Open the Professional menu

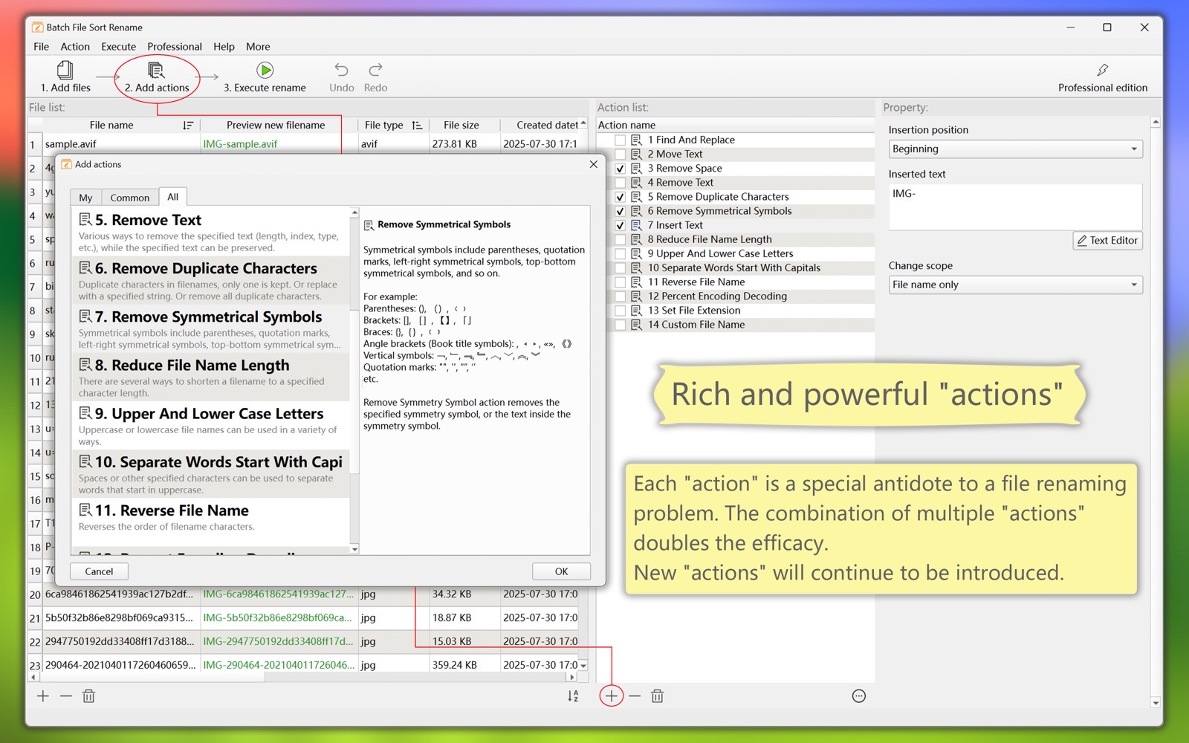tap(174, 47)
